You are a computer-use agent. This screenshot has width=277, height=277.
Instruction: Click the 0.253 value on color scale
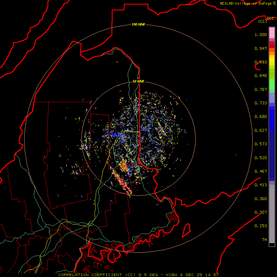(261, 226)
